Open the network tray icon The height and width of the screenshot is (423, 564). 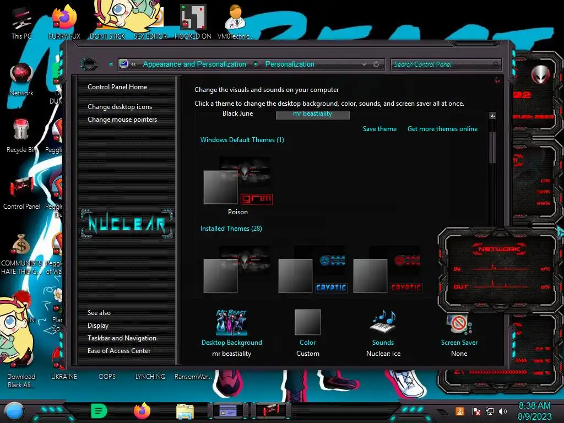[489, 411]
